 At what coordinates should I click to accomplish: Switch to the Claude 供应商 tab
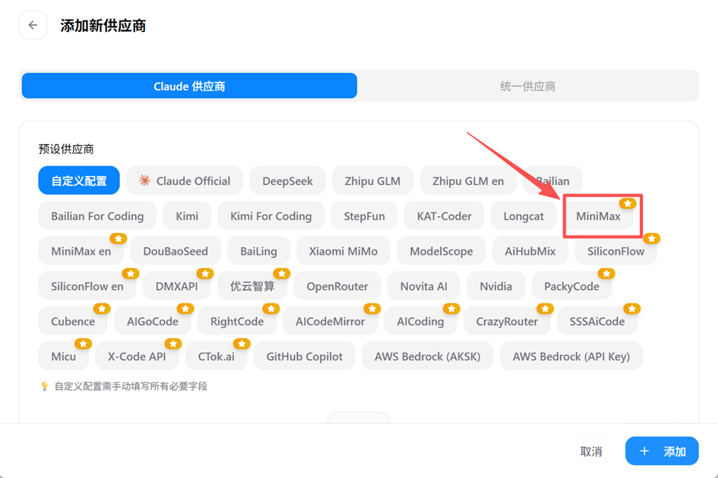(189, 86)
